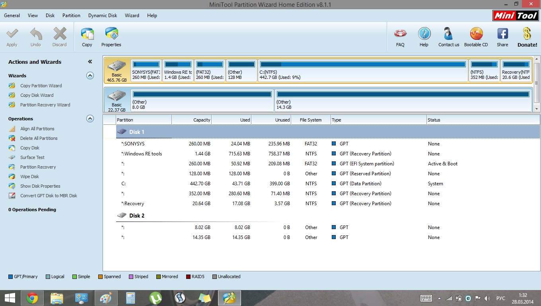The width and height of the screenshot is (541, 306).
Task: Open the Dynamic Disk menu
Action: pos(103,16)
